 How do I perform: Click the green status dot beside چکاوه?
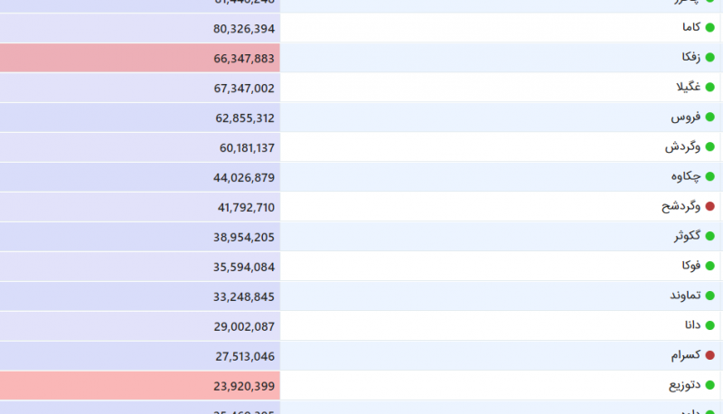pyautogui.click(x=710, y=177)
